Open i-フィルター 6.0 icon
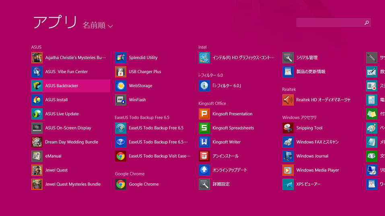Image resolution: width=385 pixels, height=216 pixels. pyautogui.click(x=204, y=86)
